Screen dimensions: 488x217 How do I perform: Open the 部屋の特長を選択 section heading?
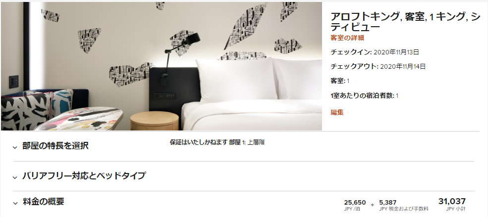click(55, 146)
